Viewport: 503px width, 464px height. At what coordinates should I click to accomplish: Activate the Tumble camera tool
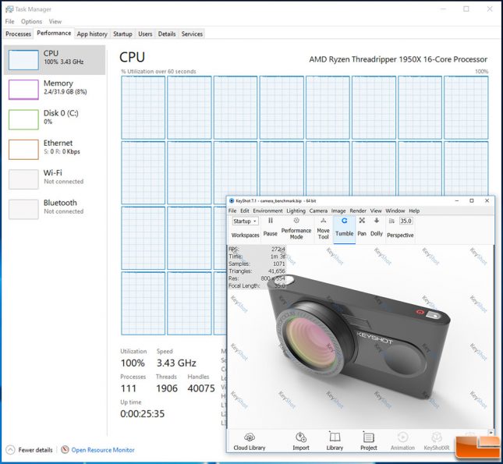(344, 228)
